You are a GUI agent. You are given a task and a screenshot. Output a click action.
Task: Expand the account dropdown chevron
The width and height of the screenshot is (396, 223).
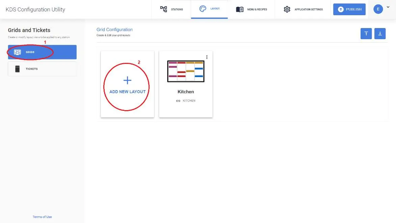388,7
